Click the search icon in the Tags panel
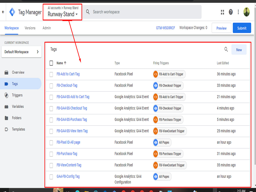This screenshot has height=192, width=256. (226, 49)
